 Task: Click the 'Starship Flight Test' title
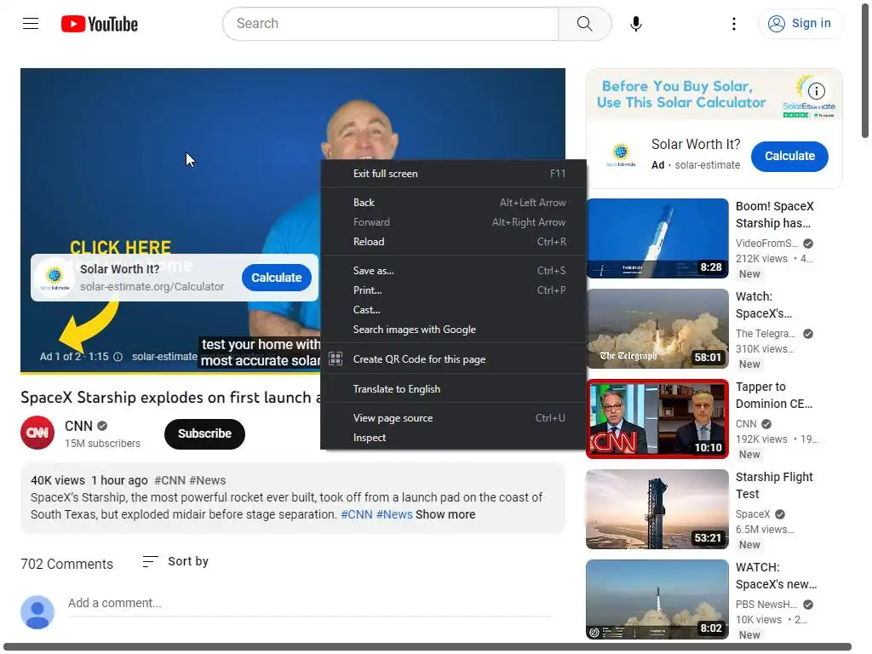774,485
